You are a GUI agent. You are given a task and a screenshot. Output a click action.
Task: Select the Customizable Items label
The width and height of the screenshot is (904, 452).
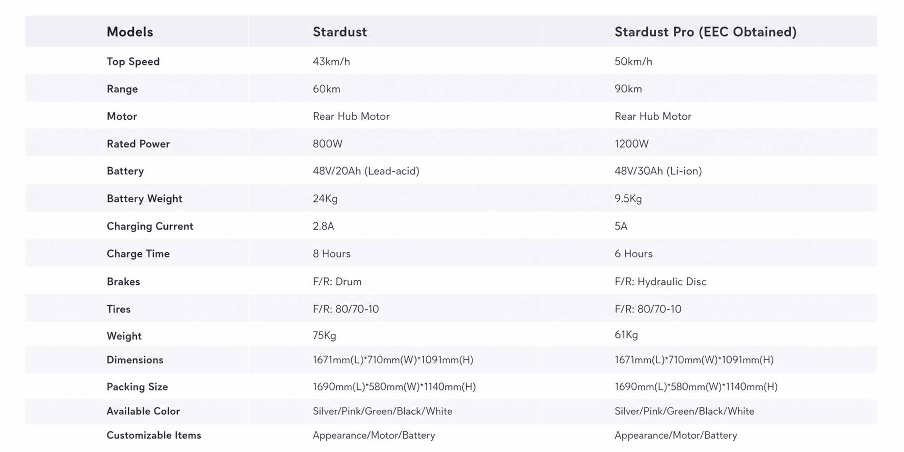(x=154, y=435)
